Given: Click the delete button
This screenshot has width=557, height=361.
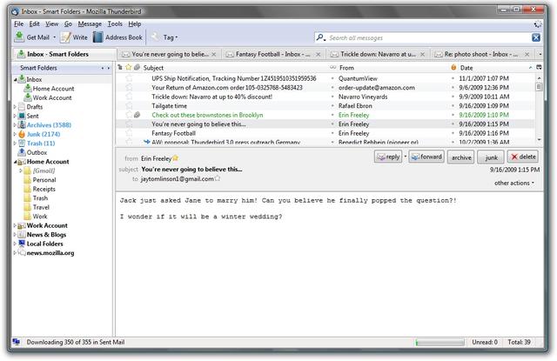Looking at the screenshot, I should click(x=523, y=157).
